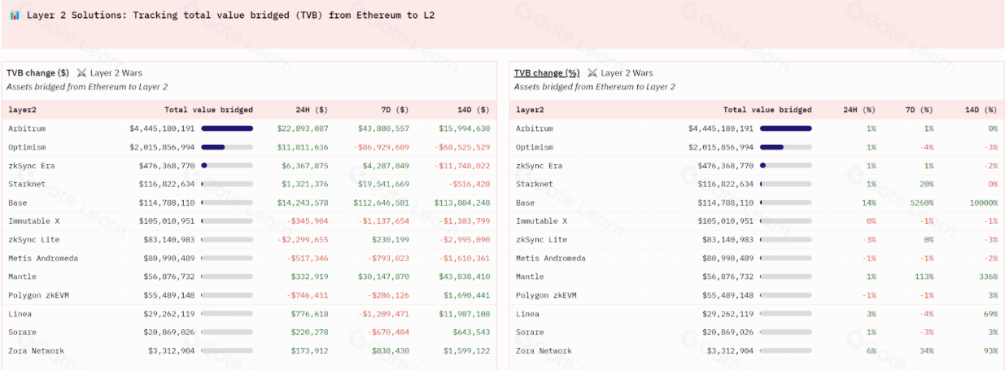Click Mantle's 7D ($) value $30,147,870
The height and width of the screenshot is (370, 1005).
point(381,276)
